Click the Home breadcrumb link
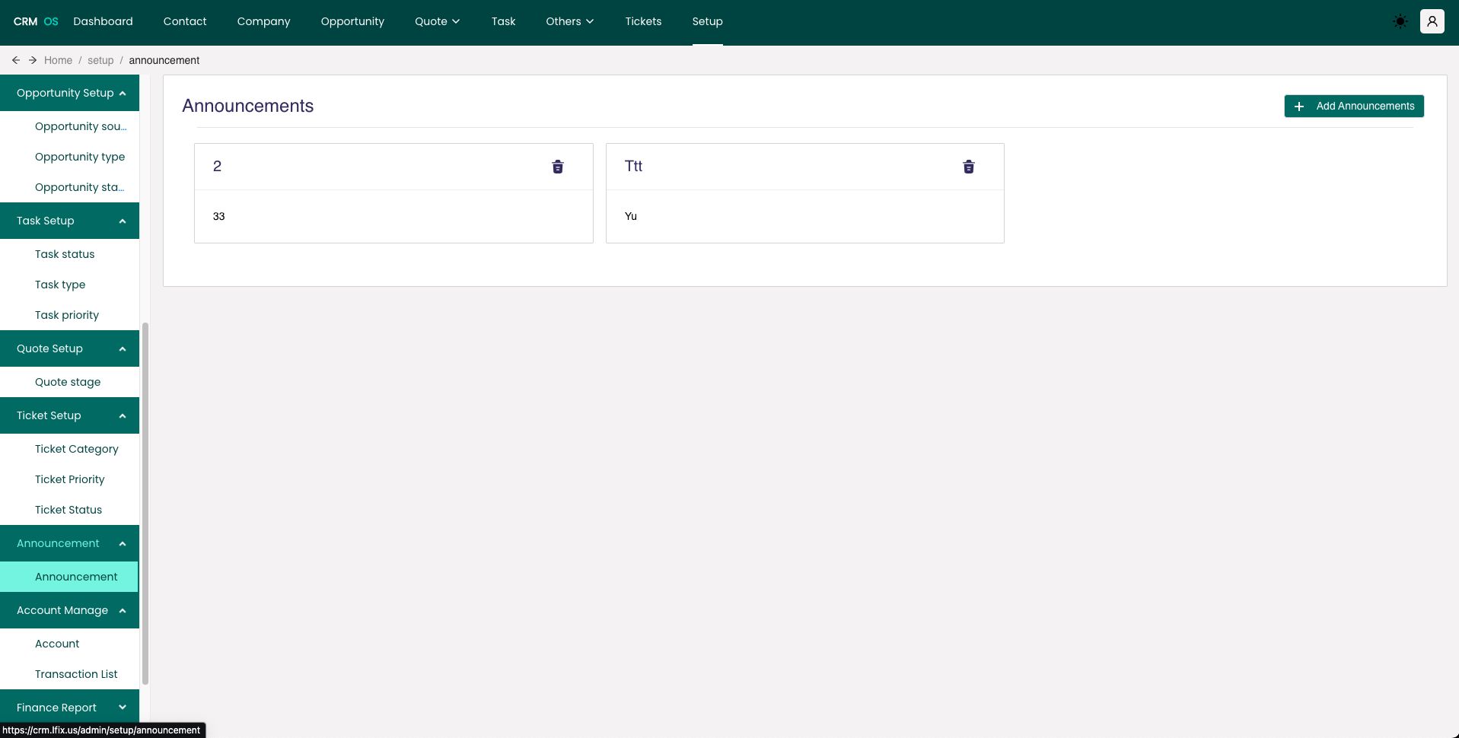 pos(58,60)
